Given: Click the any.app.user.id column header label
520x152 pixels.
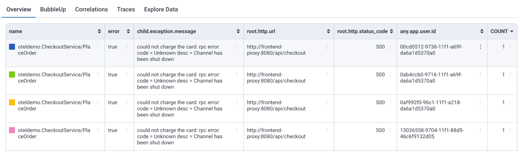Looking at the screenshot, I should (418, 31).
